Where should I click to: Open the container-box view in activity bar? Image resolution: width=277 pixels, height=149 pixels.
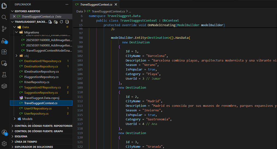coord(4,86)
